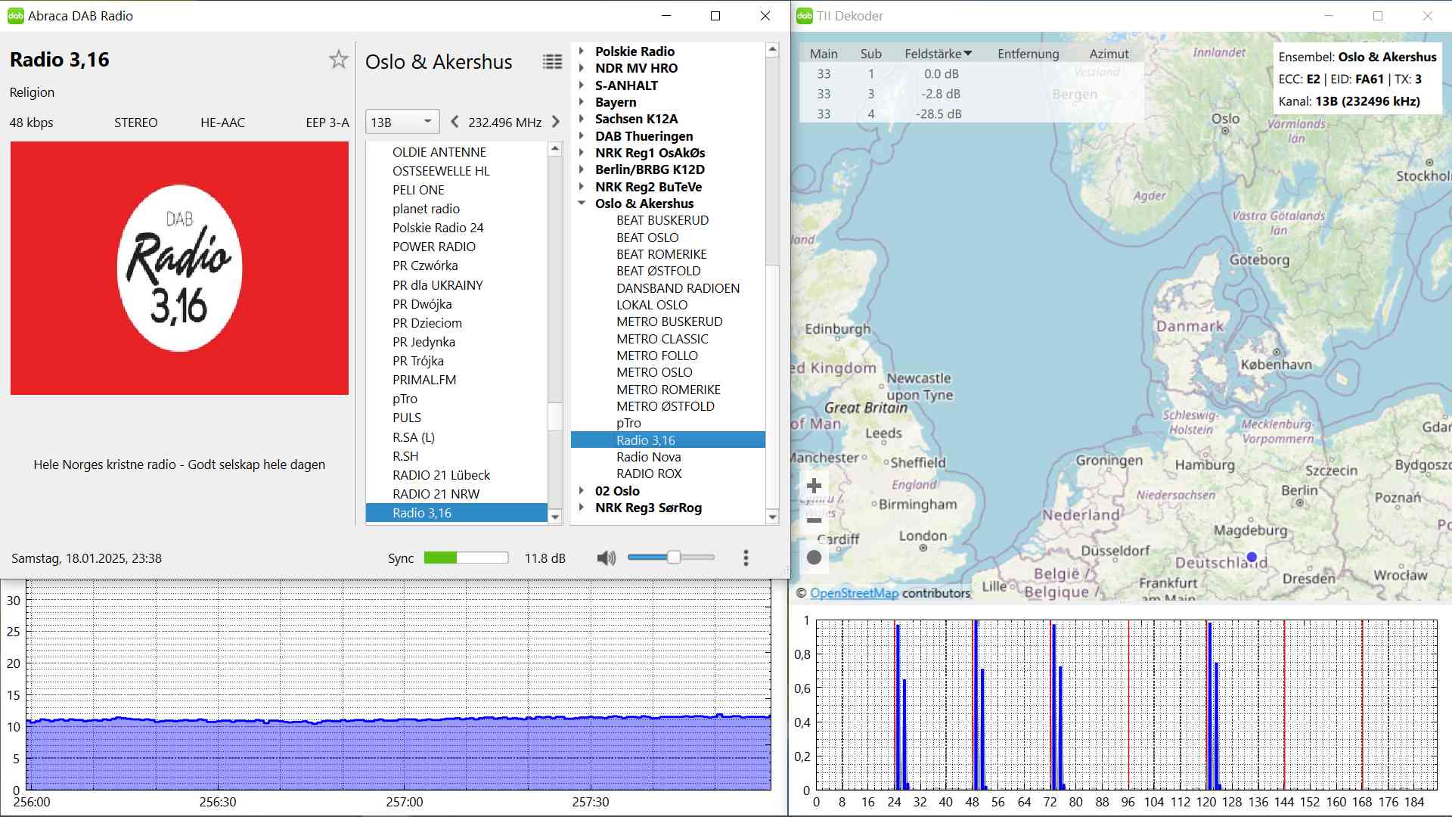The image size is (1452, 817).
Task: Collapse the Oslo & Akershus ensemble
Action: click(x=582, y=203)
